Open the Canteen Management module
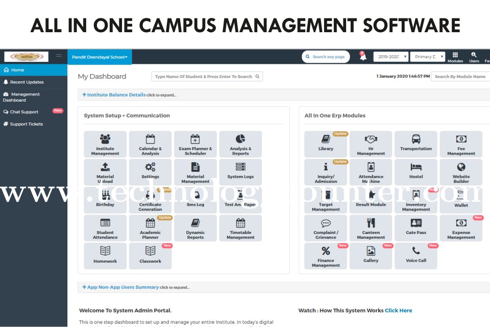Image resolution: width=490 pixels, height=327 pixels. point(371,228)
